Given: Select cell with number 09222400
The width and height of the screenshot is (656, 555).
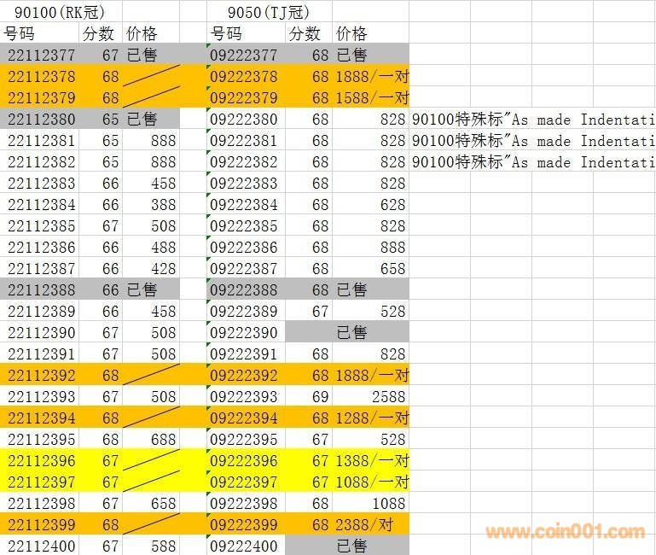Looking at the screenshot, I should [244, 546].
